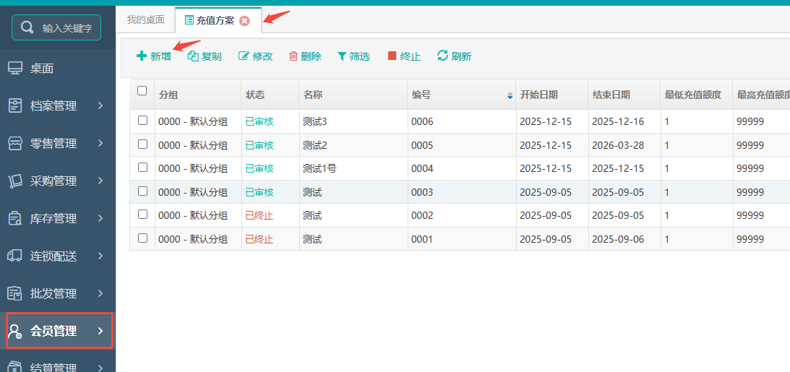Image resolution: width=790 pixels, height=372 pixels.
Task: Click the 修改 button label
Action: tap(262, 56)
